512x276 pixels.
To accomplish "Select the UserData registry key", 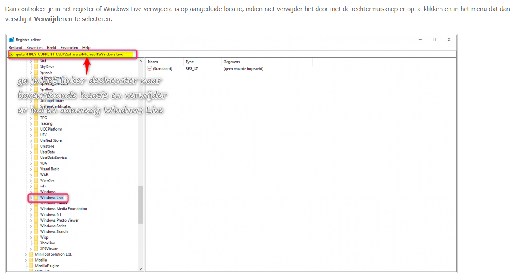I will pos(47,152).
